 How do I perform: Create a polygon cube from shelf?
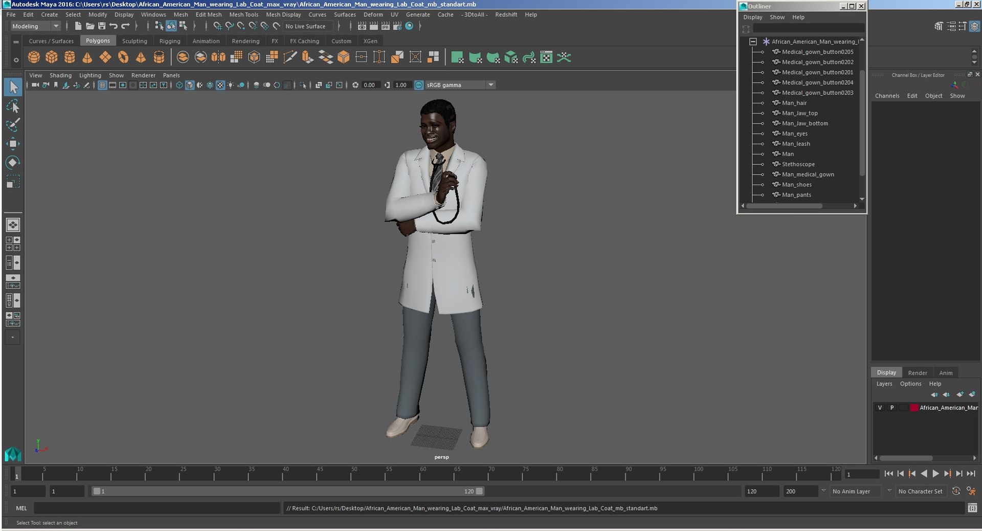click(52, 57)
